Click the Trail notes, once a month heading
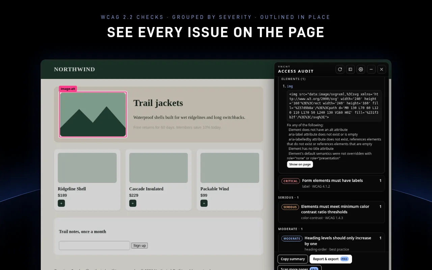This screenshot has height=270, width=432. click(82, 232)
